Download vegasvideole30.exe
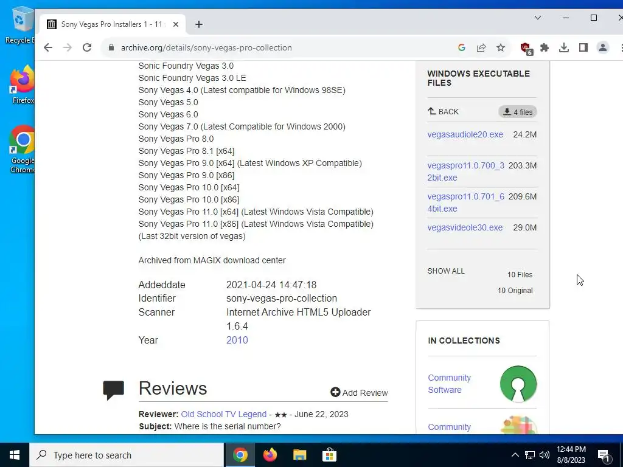623x467 pixels. click(x=465, y=227)
